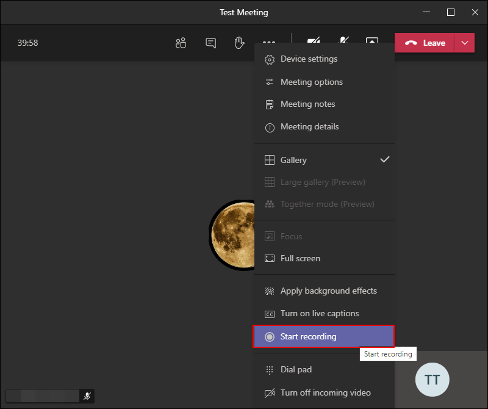Click the background effects icon
488x409 pixels.
[270, 291]
